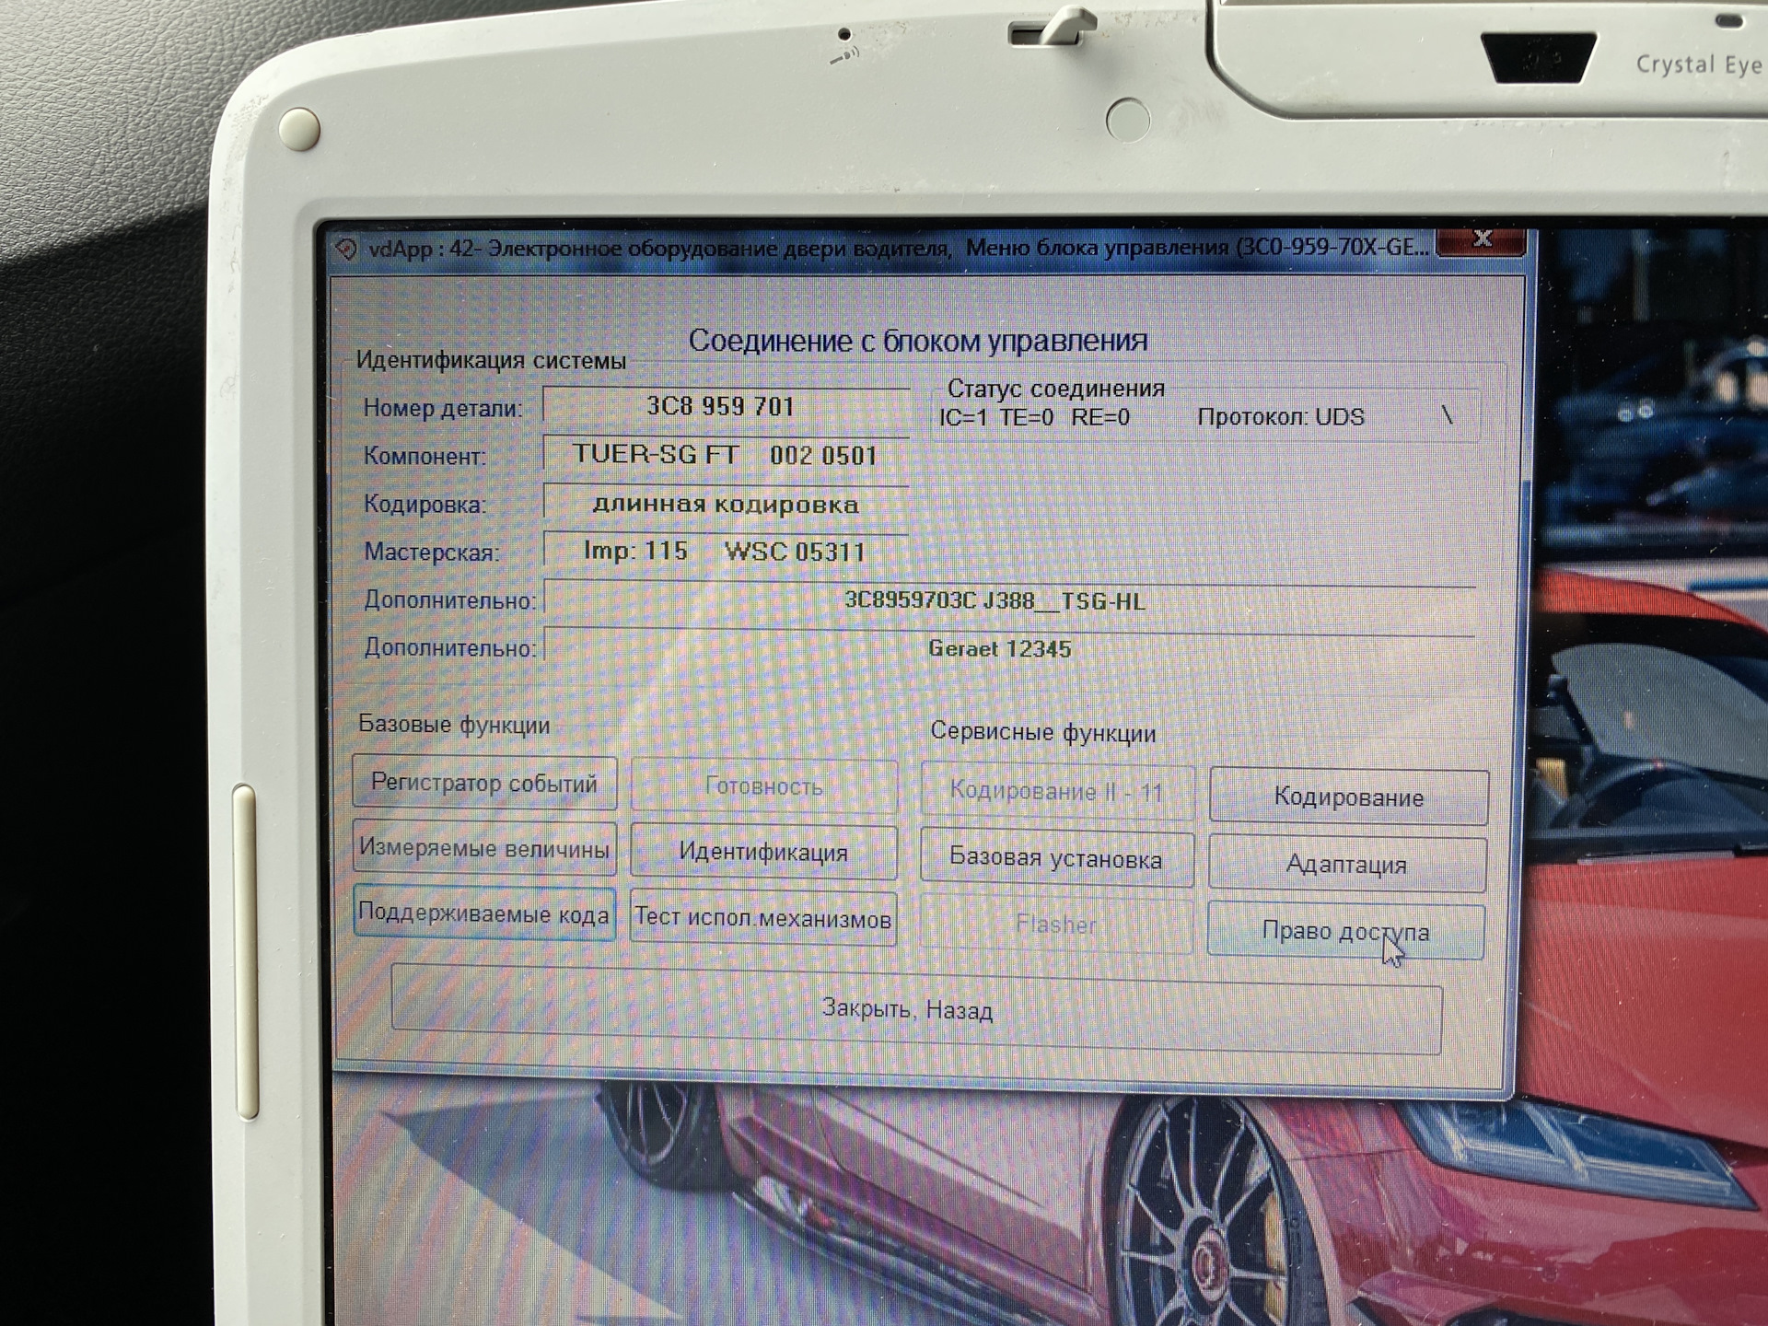
Task: Click the Мастерская label
Action: point(432,552)
